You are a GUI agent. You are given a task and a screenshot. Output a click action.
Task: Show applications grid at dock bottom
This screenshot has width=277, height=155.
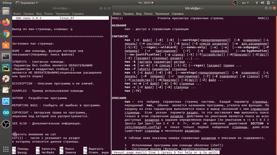click(x=6, y=149)
